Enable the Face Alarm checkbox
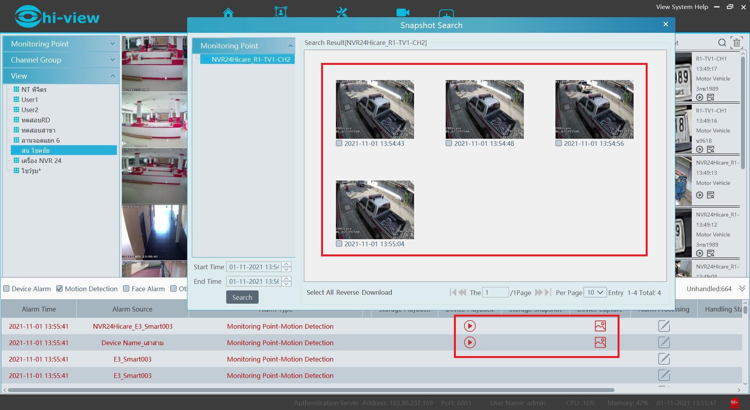 [126, 289]
